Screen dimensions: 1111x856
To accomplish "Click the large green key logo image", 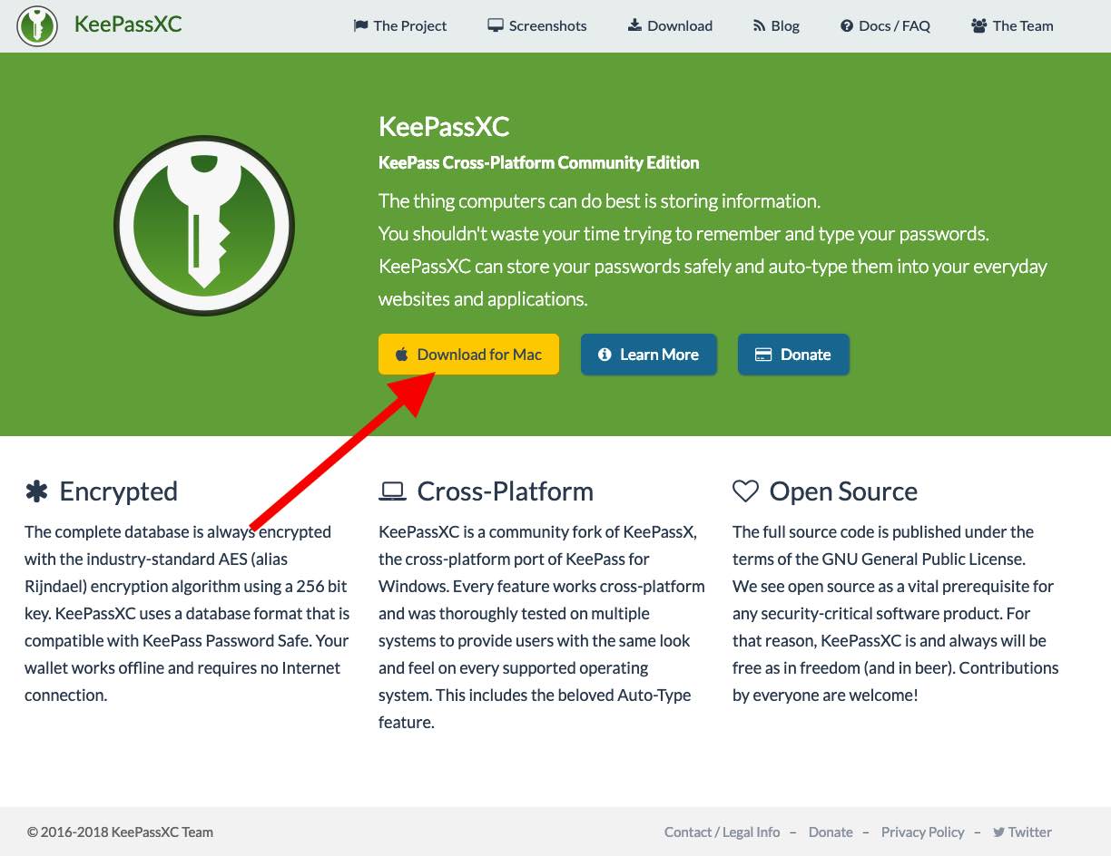I will pos(204,226).
